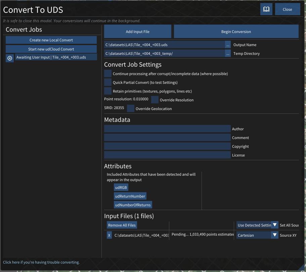This screenshot has height=272, width=306.
Task: Select Awaiting User Input job entry
Action: click(56, 57)
